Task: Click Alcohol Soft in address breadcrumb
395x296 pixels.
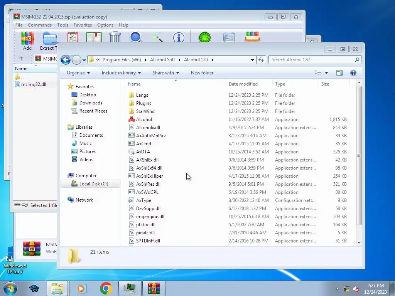Action: pos(162,60)
